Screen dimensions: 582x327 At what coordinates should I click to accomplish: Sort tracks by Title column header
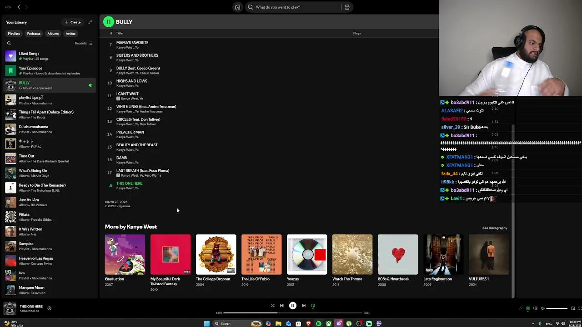pos(119,33)
